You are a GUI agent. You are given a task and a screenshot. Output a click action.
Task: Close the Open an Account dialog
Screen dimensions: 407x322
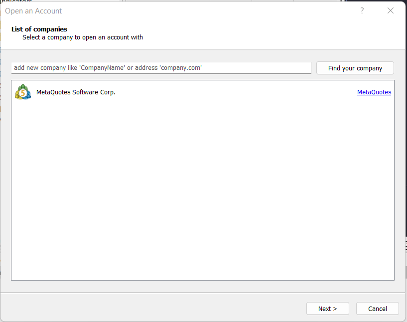391,10
